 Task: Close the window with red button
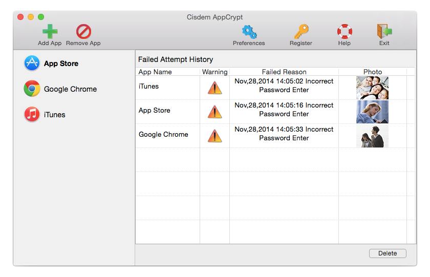[20, 17]
